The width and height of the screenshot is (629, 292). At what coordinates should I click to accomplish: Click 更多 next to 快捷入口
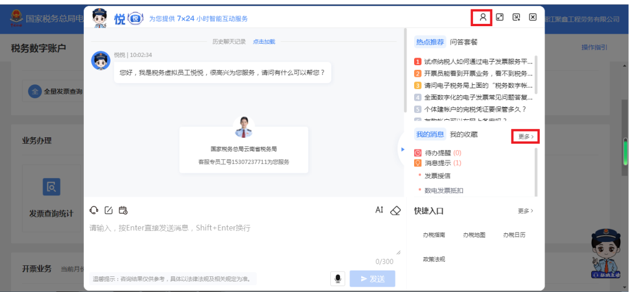526,211
